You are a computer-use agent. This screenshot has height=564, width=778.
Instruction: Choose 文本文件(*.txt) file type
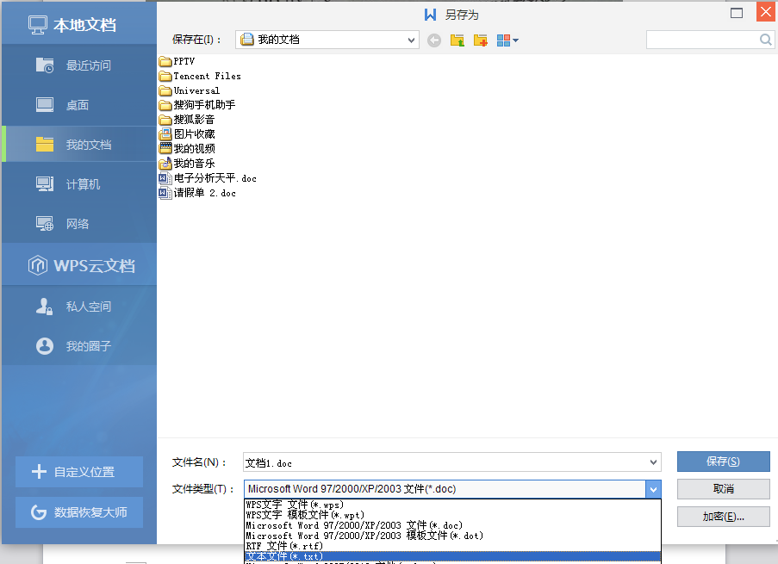pyautogui.click(x=452, y=556)
